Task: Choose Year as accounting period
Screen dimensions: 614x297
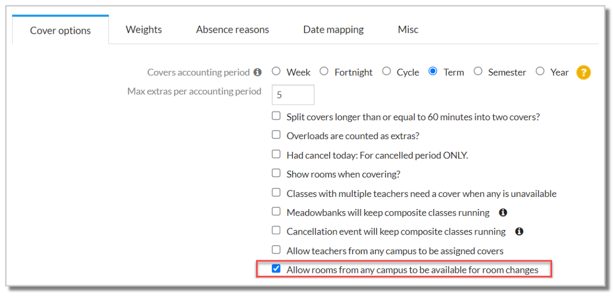Action: (x=540, y=71)
